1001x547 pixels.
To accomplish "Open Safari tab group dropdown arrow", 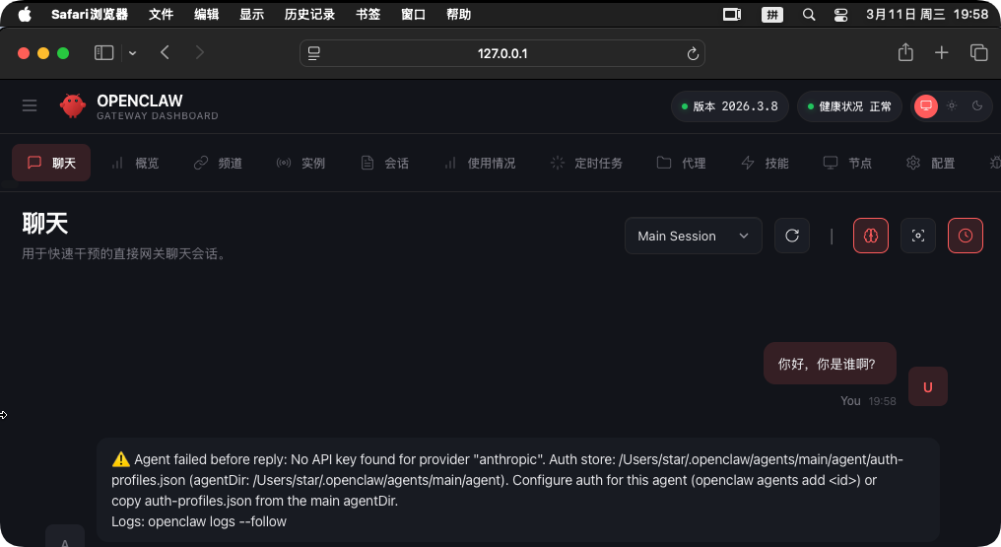I will pos(132,53).
